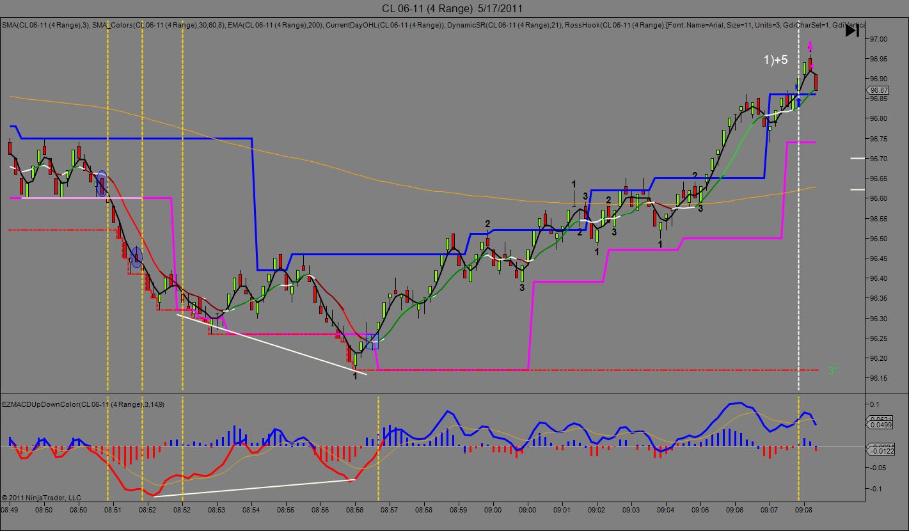
Task: Click the 96.15 price axis label
Action: pos(879,378)
